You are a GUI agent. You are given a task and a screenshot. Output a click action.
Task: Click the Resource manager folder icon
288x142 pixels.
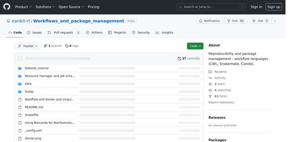[20, 76]
